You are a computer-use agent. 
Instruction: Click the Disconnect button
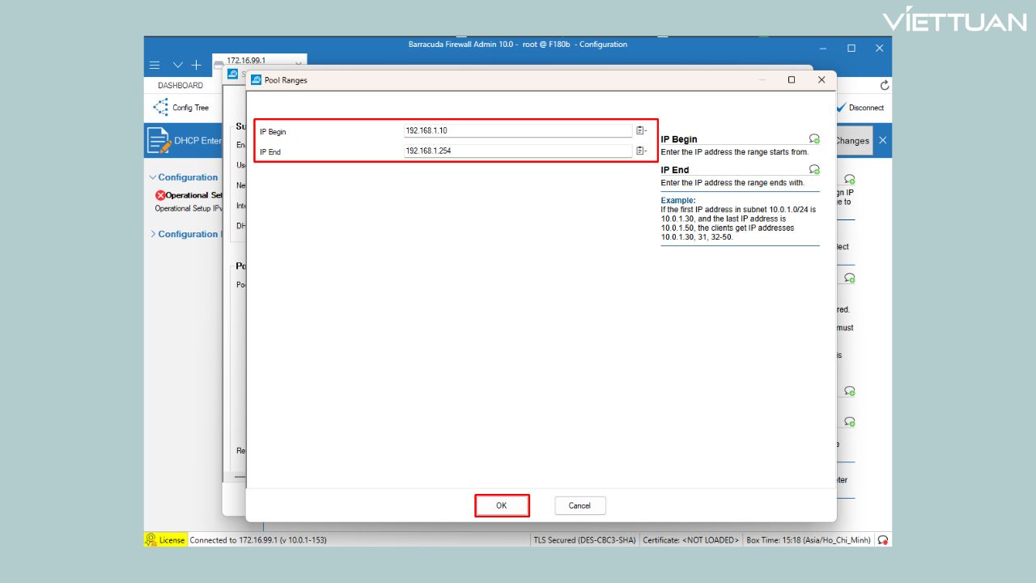pos(860,108)
